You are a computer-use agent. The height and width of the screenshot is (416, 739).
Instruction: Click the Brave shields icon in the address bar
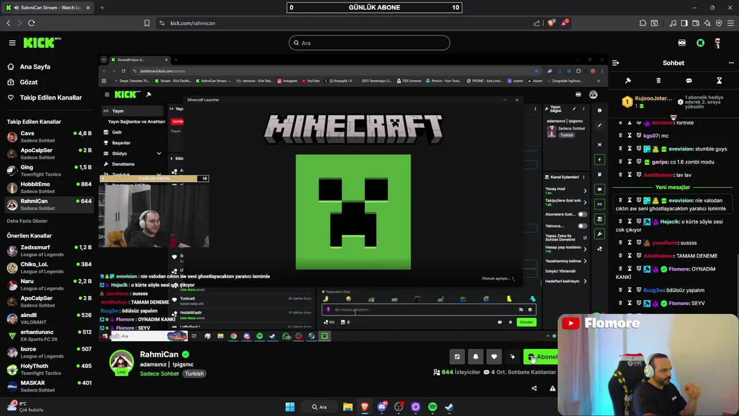click(x=551, y=23)
